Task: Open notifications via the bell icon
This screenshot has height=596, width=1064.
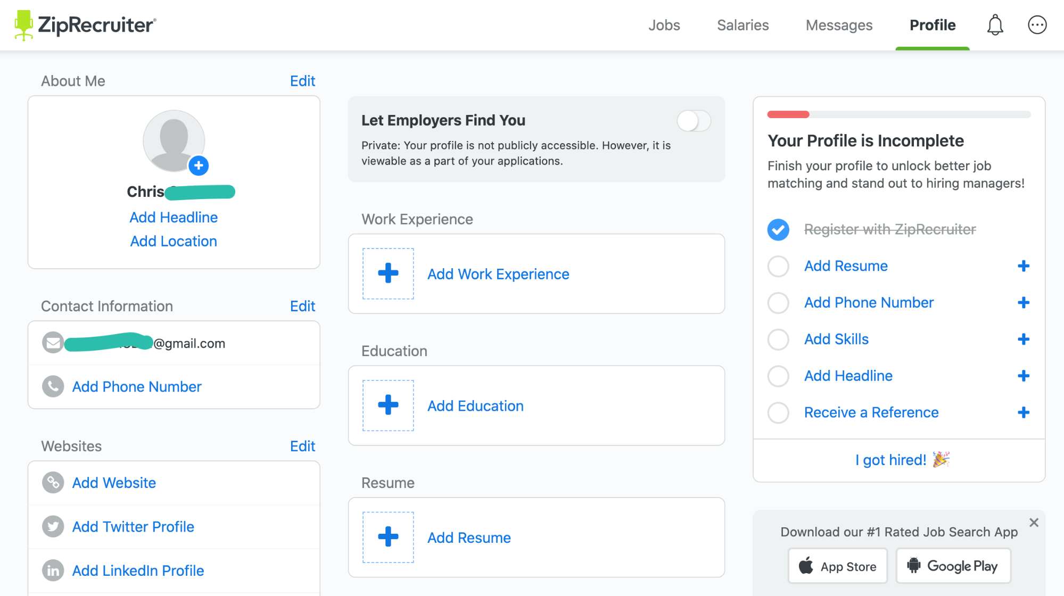Action: tap(994, 24)
